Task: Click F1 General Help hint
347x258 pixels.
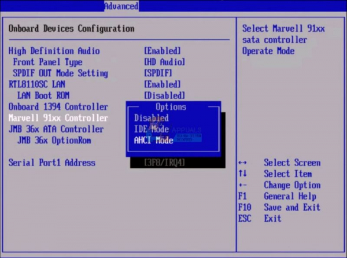Action: click(x=277, y=196)
